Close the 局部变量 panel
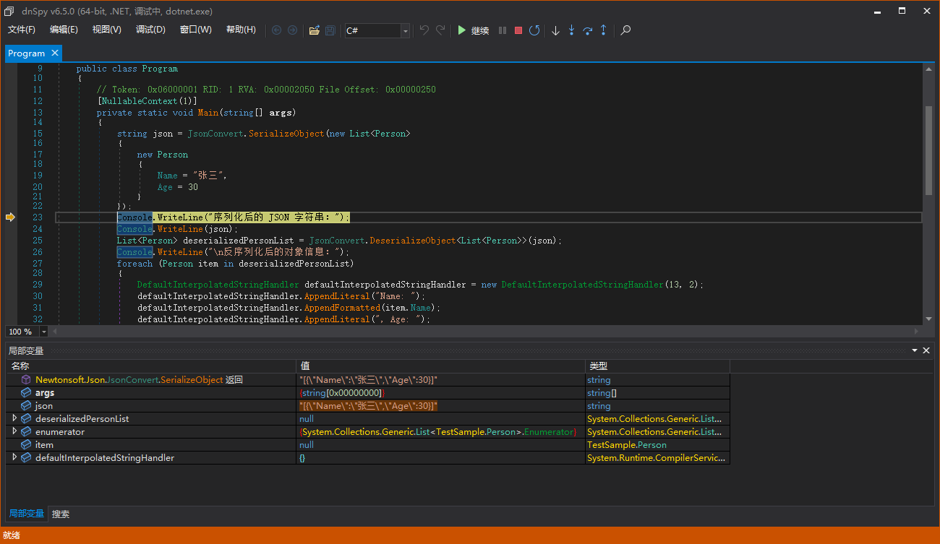Viewport: 940px width, 544px height. (926, 350)
